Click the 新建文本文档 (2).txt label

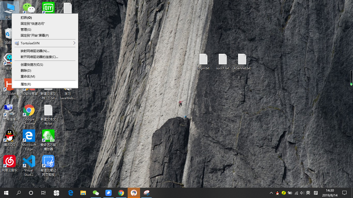coord(48,96)
